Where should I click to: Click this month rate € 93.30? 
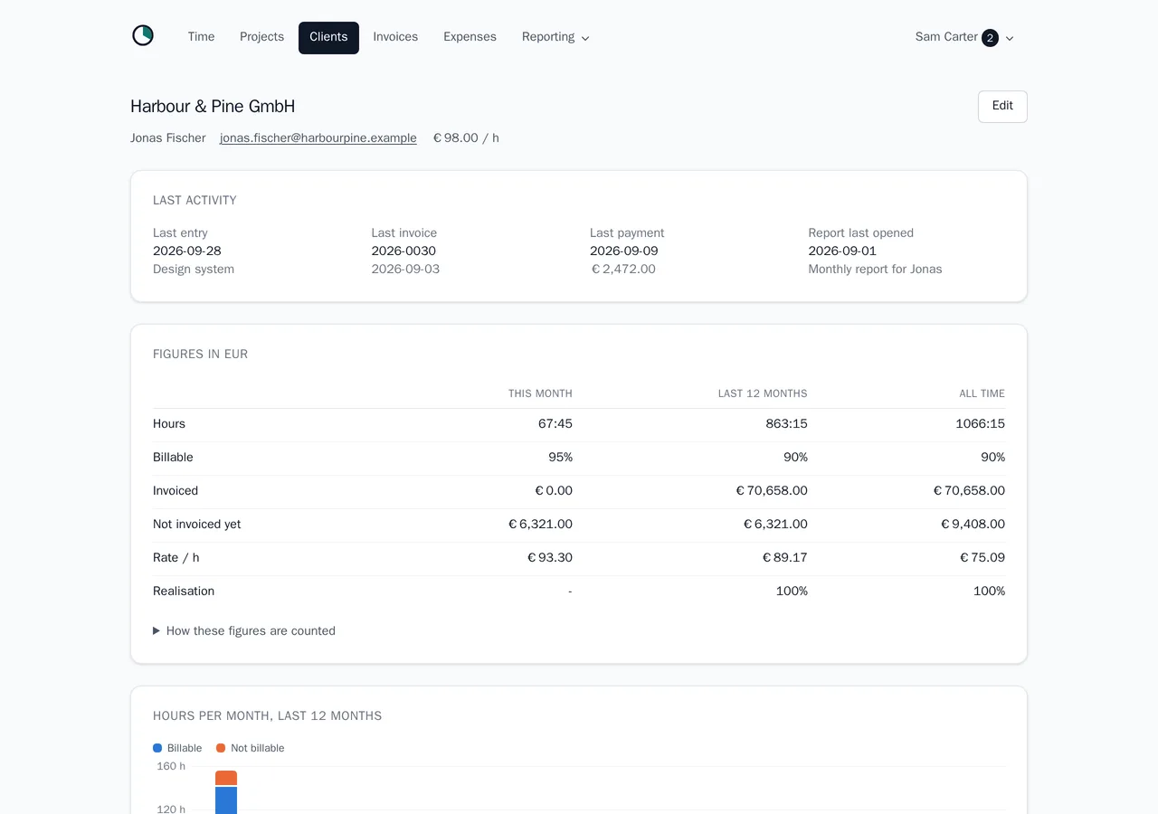pos(549,558)
